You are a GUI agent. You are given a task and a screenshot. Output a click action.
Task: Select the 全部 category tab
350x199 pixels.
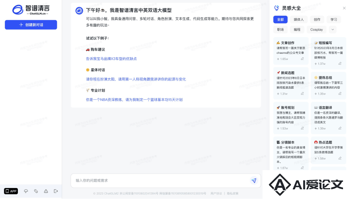(280, 19)
